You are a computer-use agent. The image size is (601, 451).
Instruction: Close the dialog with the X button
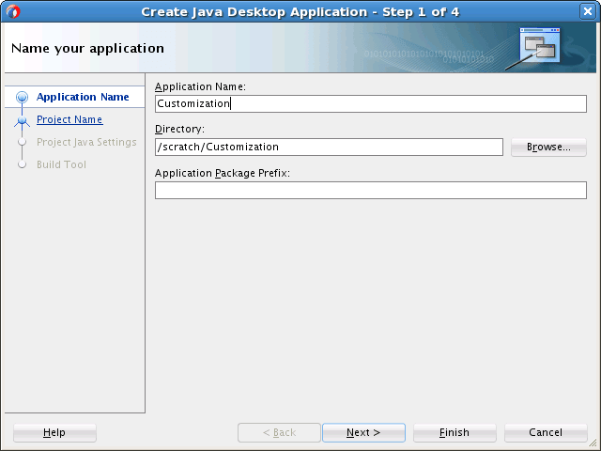pos(588,11)
